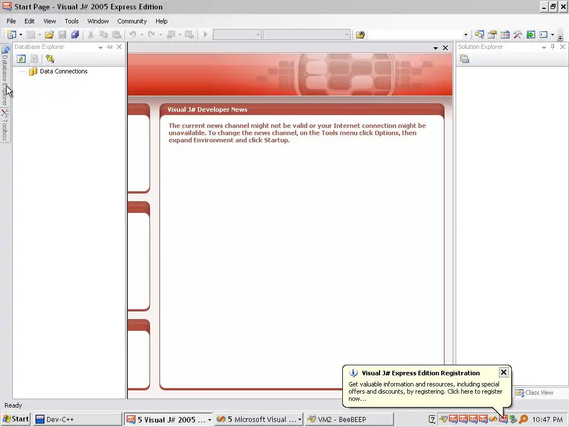Viewport: 569px width, 427px height.
Task: Click the Windows Start button
Action: [15, 419]
